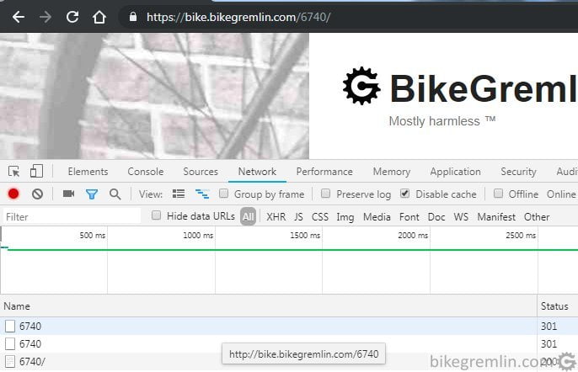Toggle the device toolbar icon

click(x=36, y=171)
